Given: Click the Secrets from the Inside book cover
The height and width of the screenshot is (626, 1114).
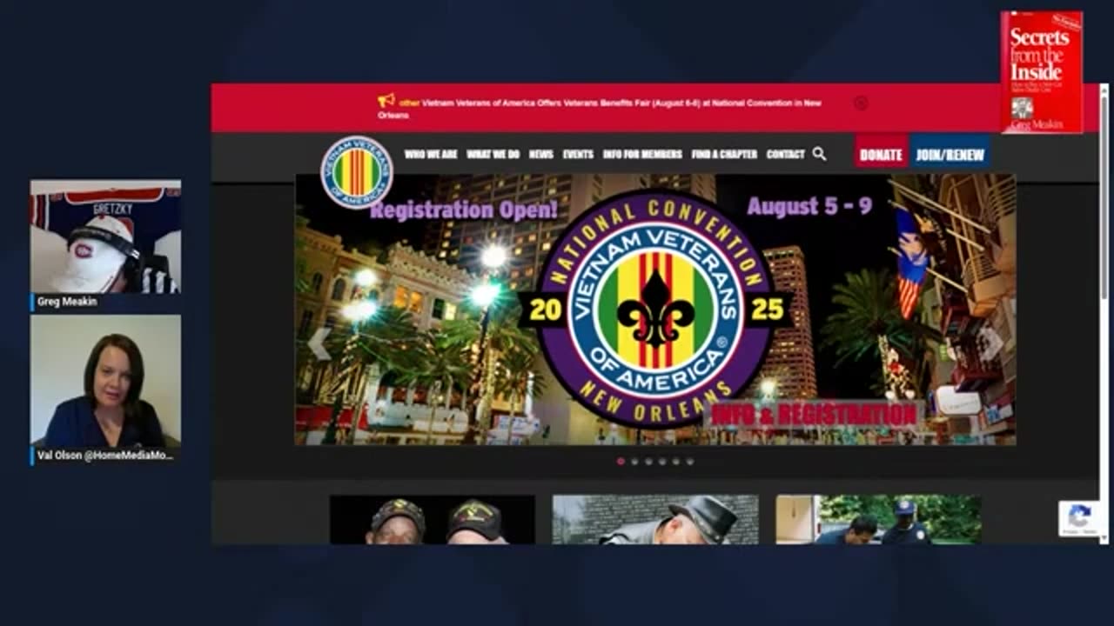Looking at the screenshot, I should point(1042,72).
